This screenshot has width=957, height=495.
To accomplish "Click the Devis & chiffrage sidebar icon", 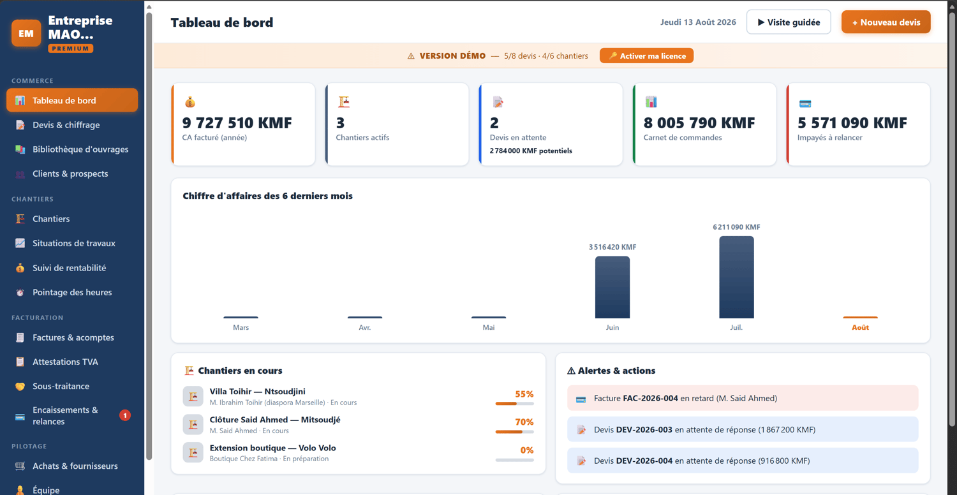I will click(20, 125).
